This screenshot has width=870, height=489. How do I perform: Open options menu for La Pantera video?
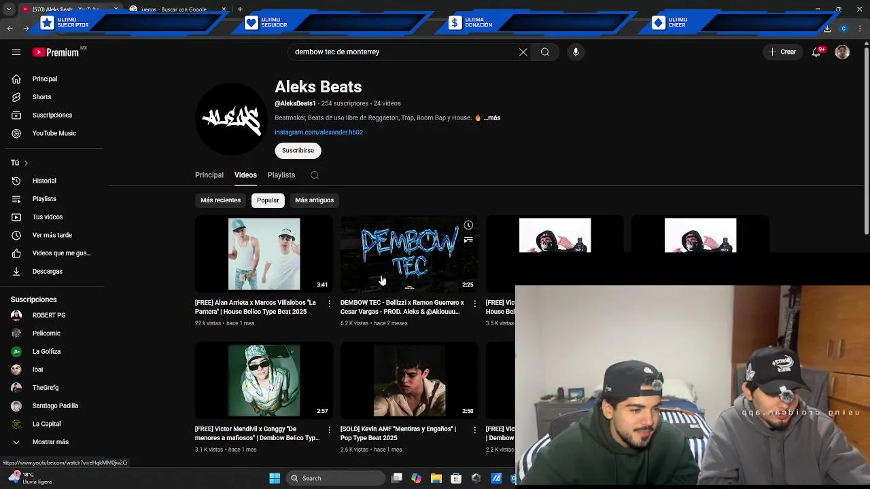click(x=330, y=304)
